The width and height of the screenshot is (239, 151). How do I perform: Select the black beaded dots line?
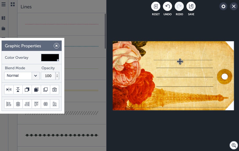pos(61,135)
